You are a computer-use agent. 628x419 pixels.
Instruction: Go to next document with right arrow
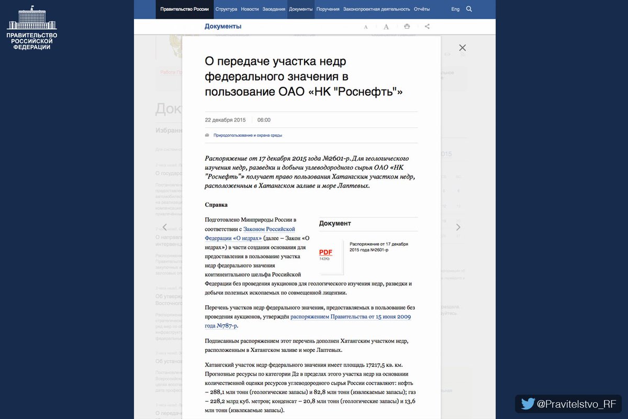(458, 227)
